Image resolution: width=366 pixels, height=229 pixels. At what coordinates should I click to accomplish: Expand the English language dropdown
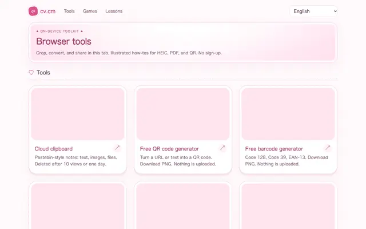pos(313,11)
